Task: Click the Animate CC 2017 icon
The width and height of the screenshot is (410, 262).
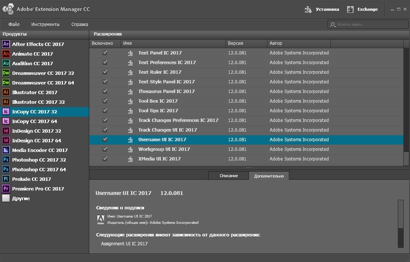Action: [x=6, y=54]
